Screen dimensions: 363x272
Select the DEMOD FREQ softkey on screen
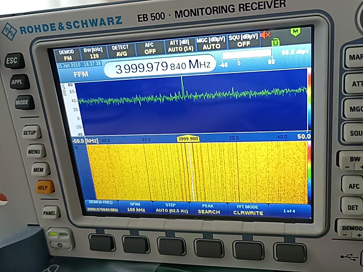click(101, 206)
